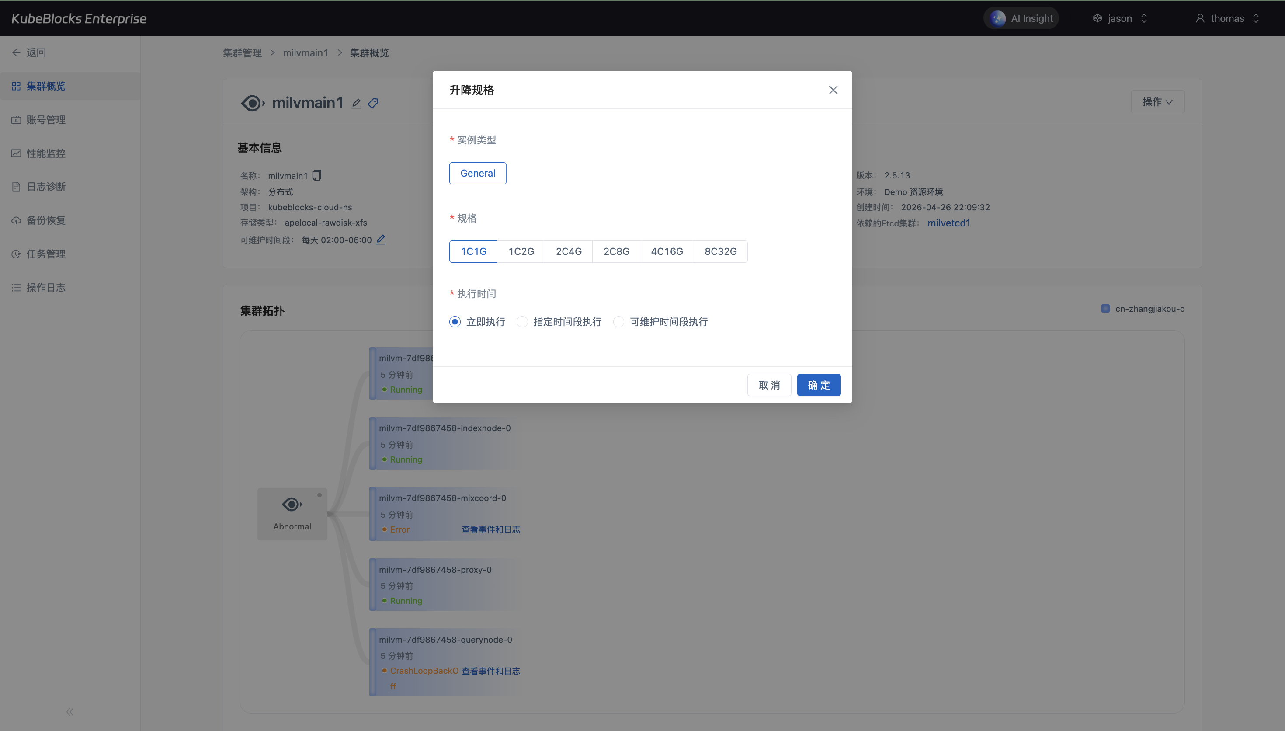Edit the maintenance window pencil icon
Image resolution: width=1285 pixels, height=731 pixels.
point(381,240)
